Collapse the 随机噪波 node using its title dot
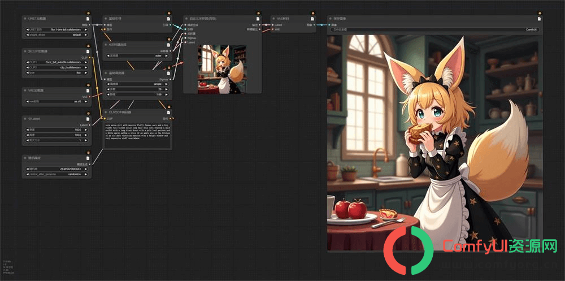This screenshot has width=565, height=281. pos(25,158)
